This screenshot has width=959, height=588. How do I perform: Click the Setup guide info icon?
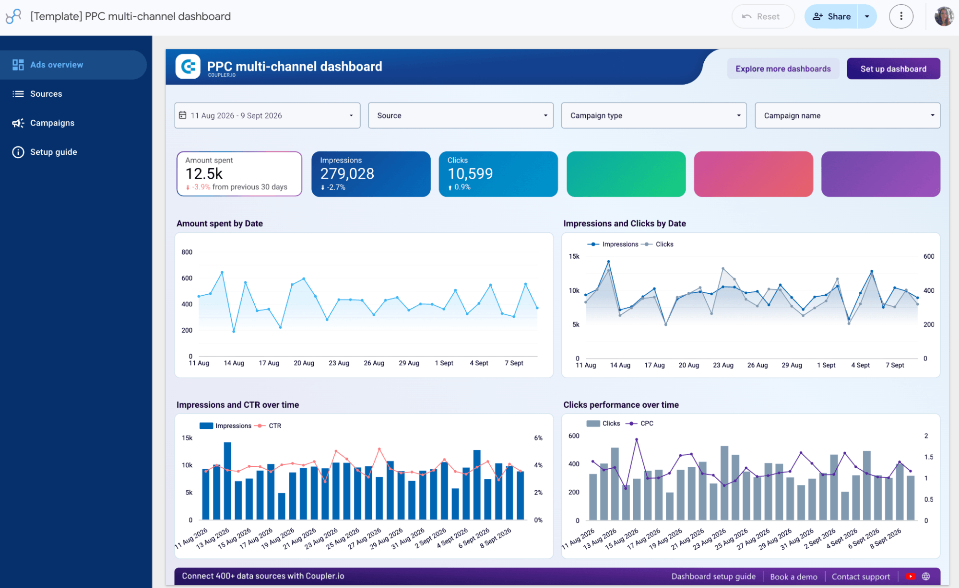pos(18,152)
